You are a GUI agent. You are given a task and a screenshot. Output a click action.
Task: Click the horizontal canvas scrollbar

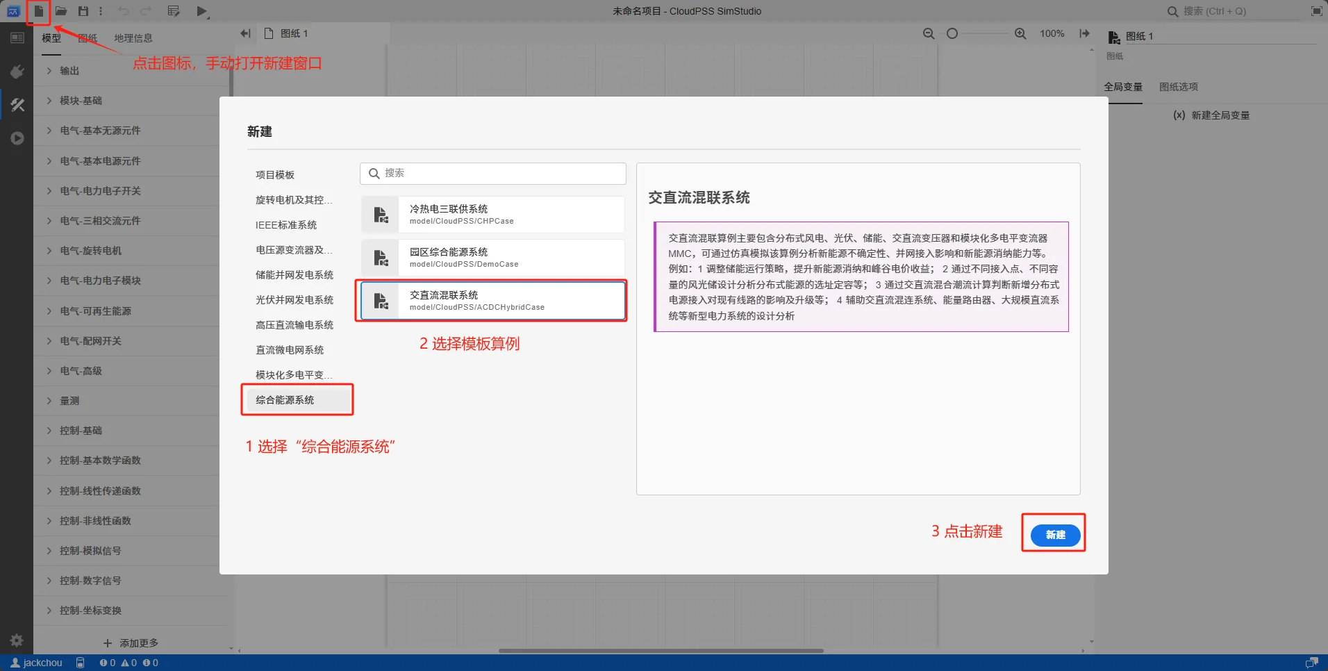click(x=661, y=651)
